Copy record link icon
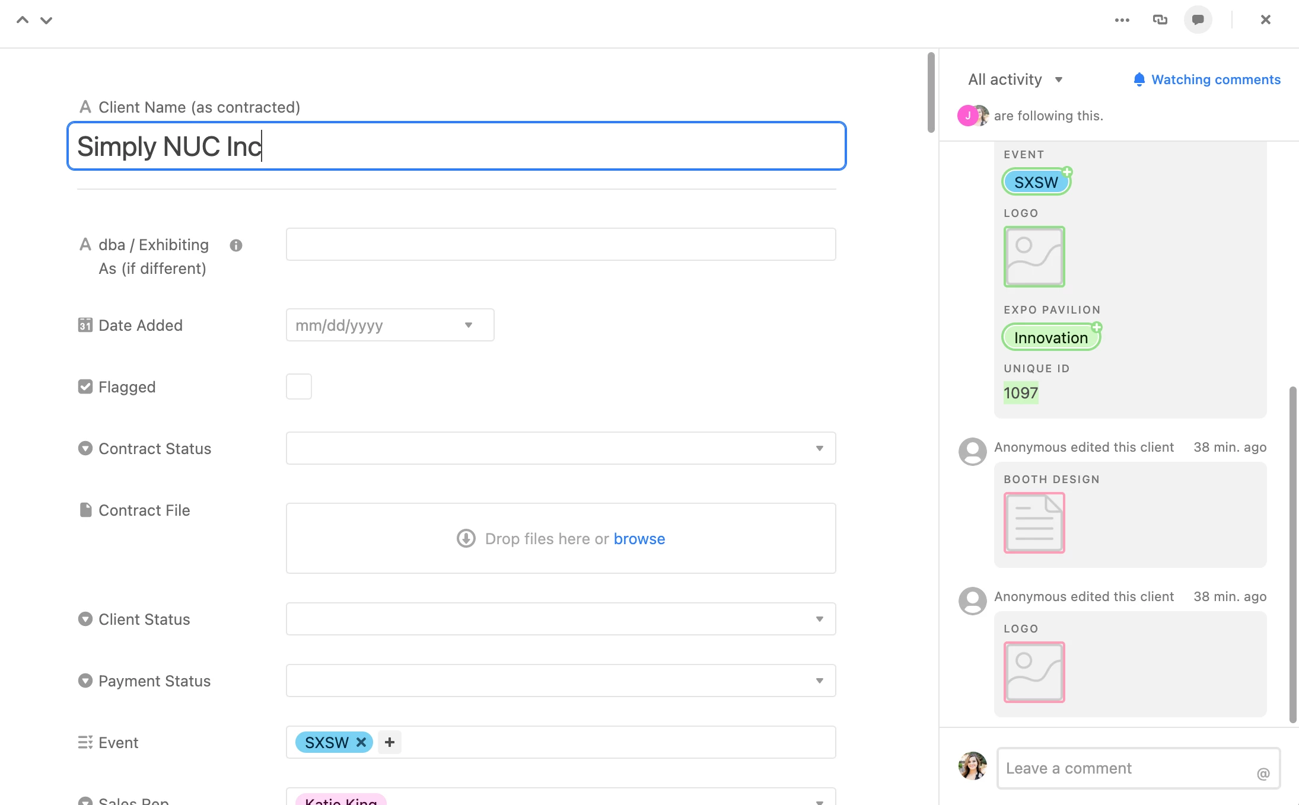1299x805 pixels. [1160, 20]
